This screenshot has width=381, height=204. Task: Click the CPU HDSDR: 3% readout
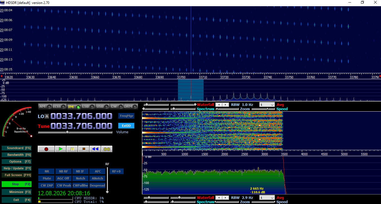89,198
